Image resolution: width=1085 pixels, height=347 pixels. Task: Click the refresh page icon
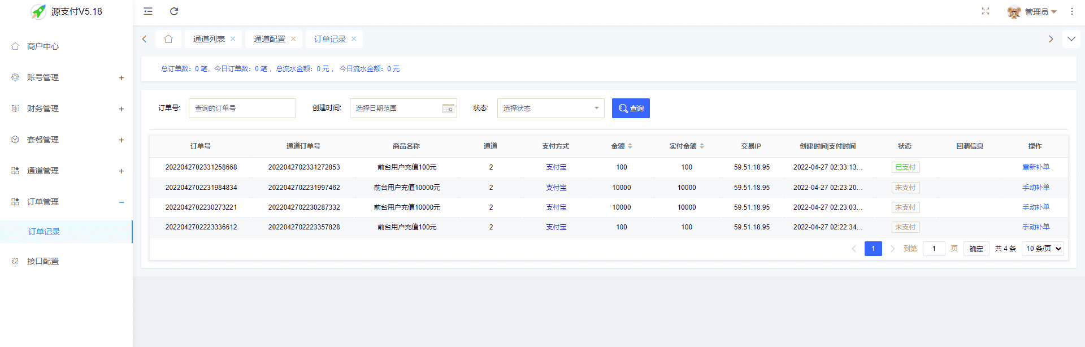[174, 11]
